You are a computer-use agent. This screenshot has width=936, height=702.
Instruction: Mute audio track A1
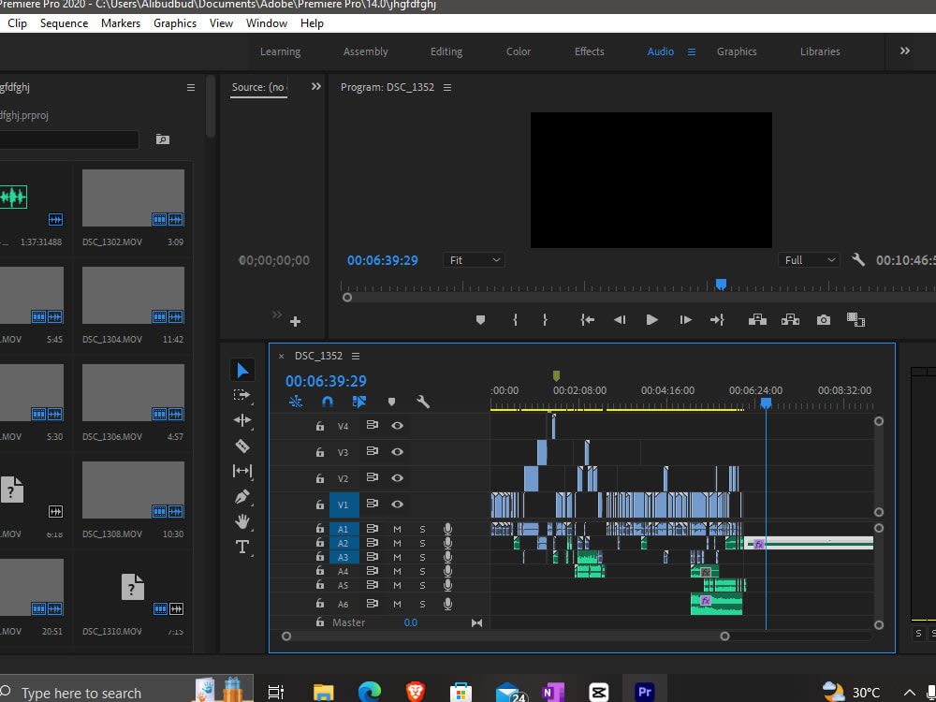396,529
